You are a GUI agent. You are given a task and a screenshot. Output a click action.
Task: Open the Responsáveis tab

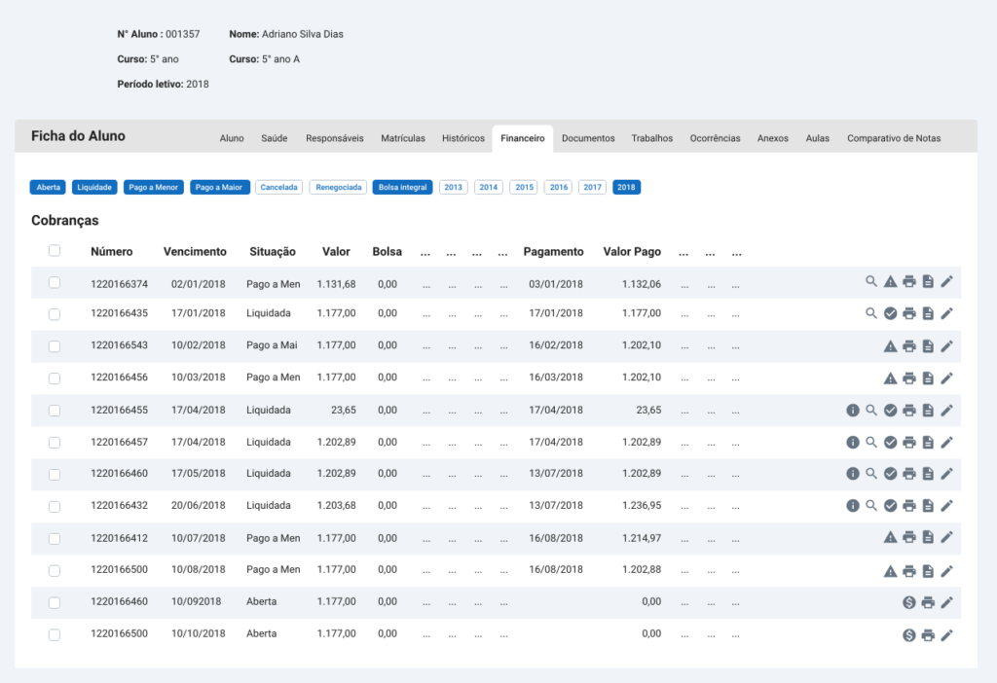coord(335,138)
